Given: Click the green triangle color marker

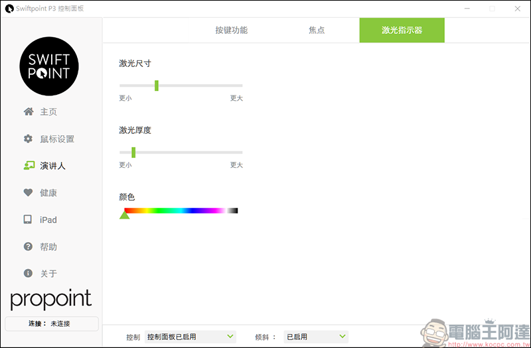Looking at the screenshot, I should coord(125,215).
